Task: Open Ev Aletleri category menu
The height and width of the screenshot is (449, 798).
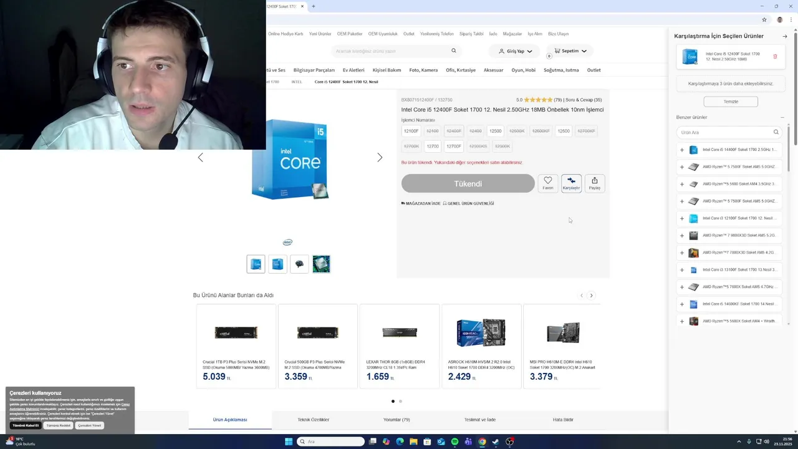Action: [x=353, y=70]
